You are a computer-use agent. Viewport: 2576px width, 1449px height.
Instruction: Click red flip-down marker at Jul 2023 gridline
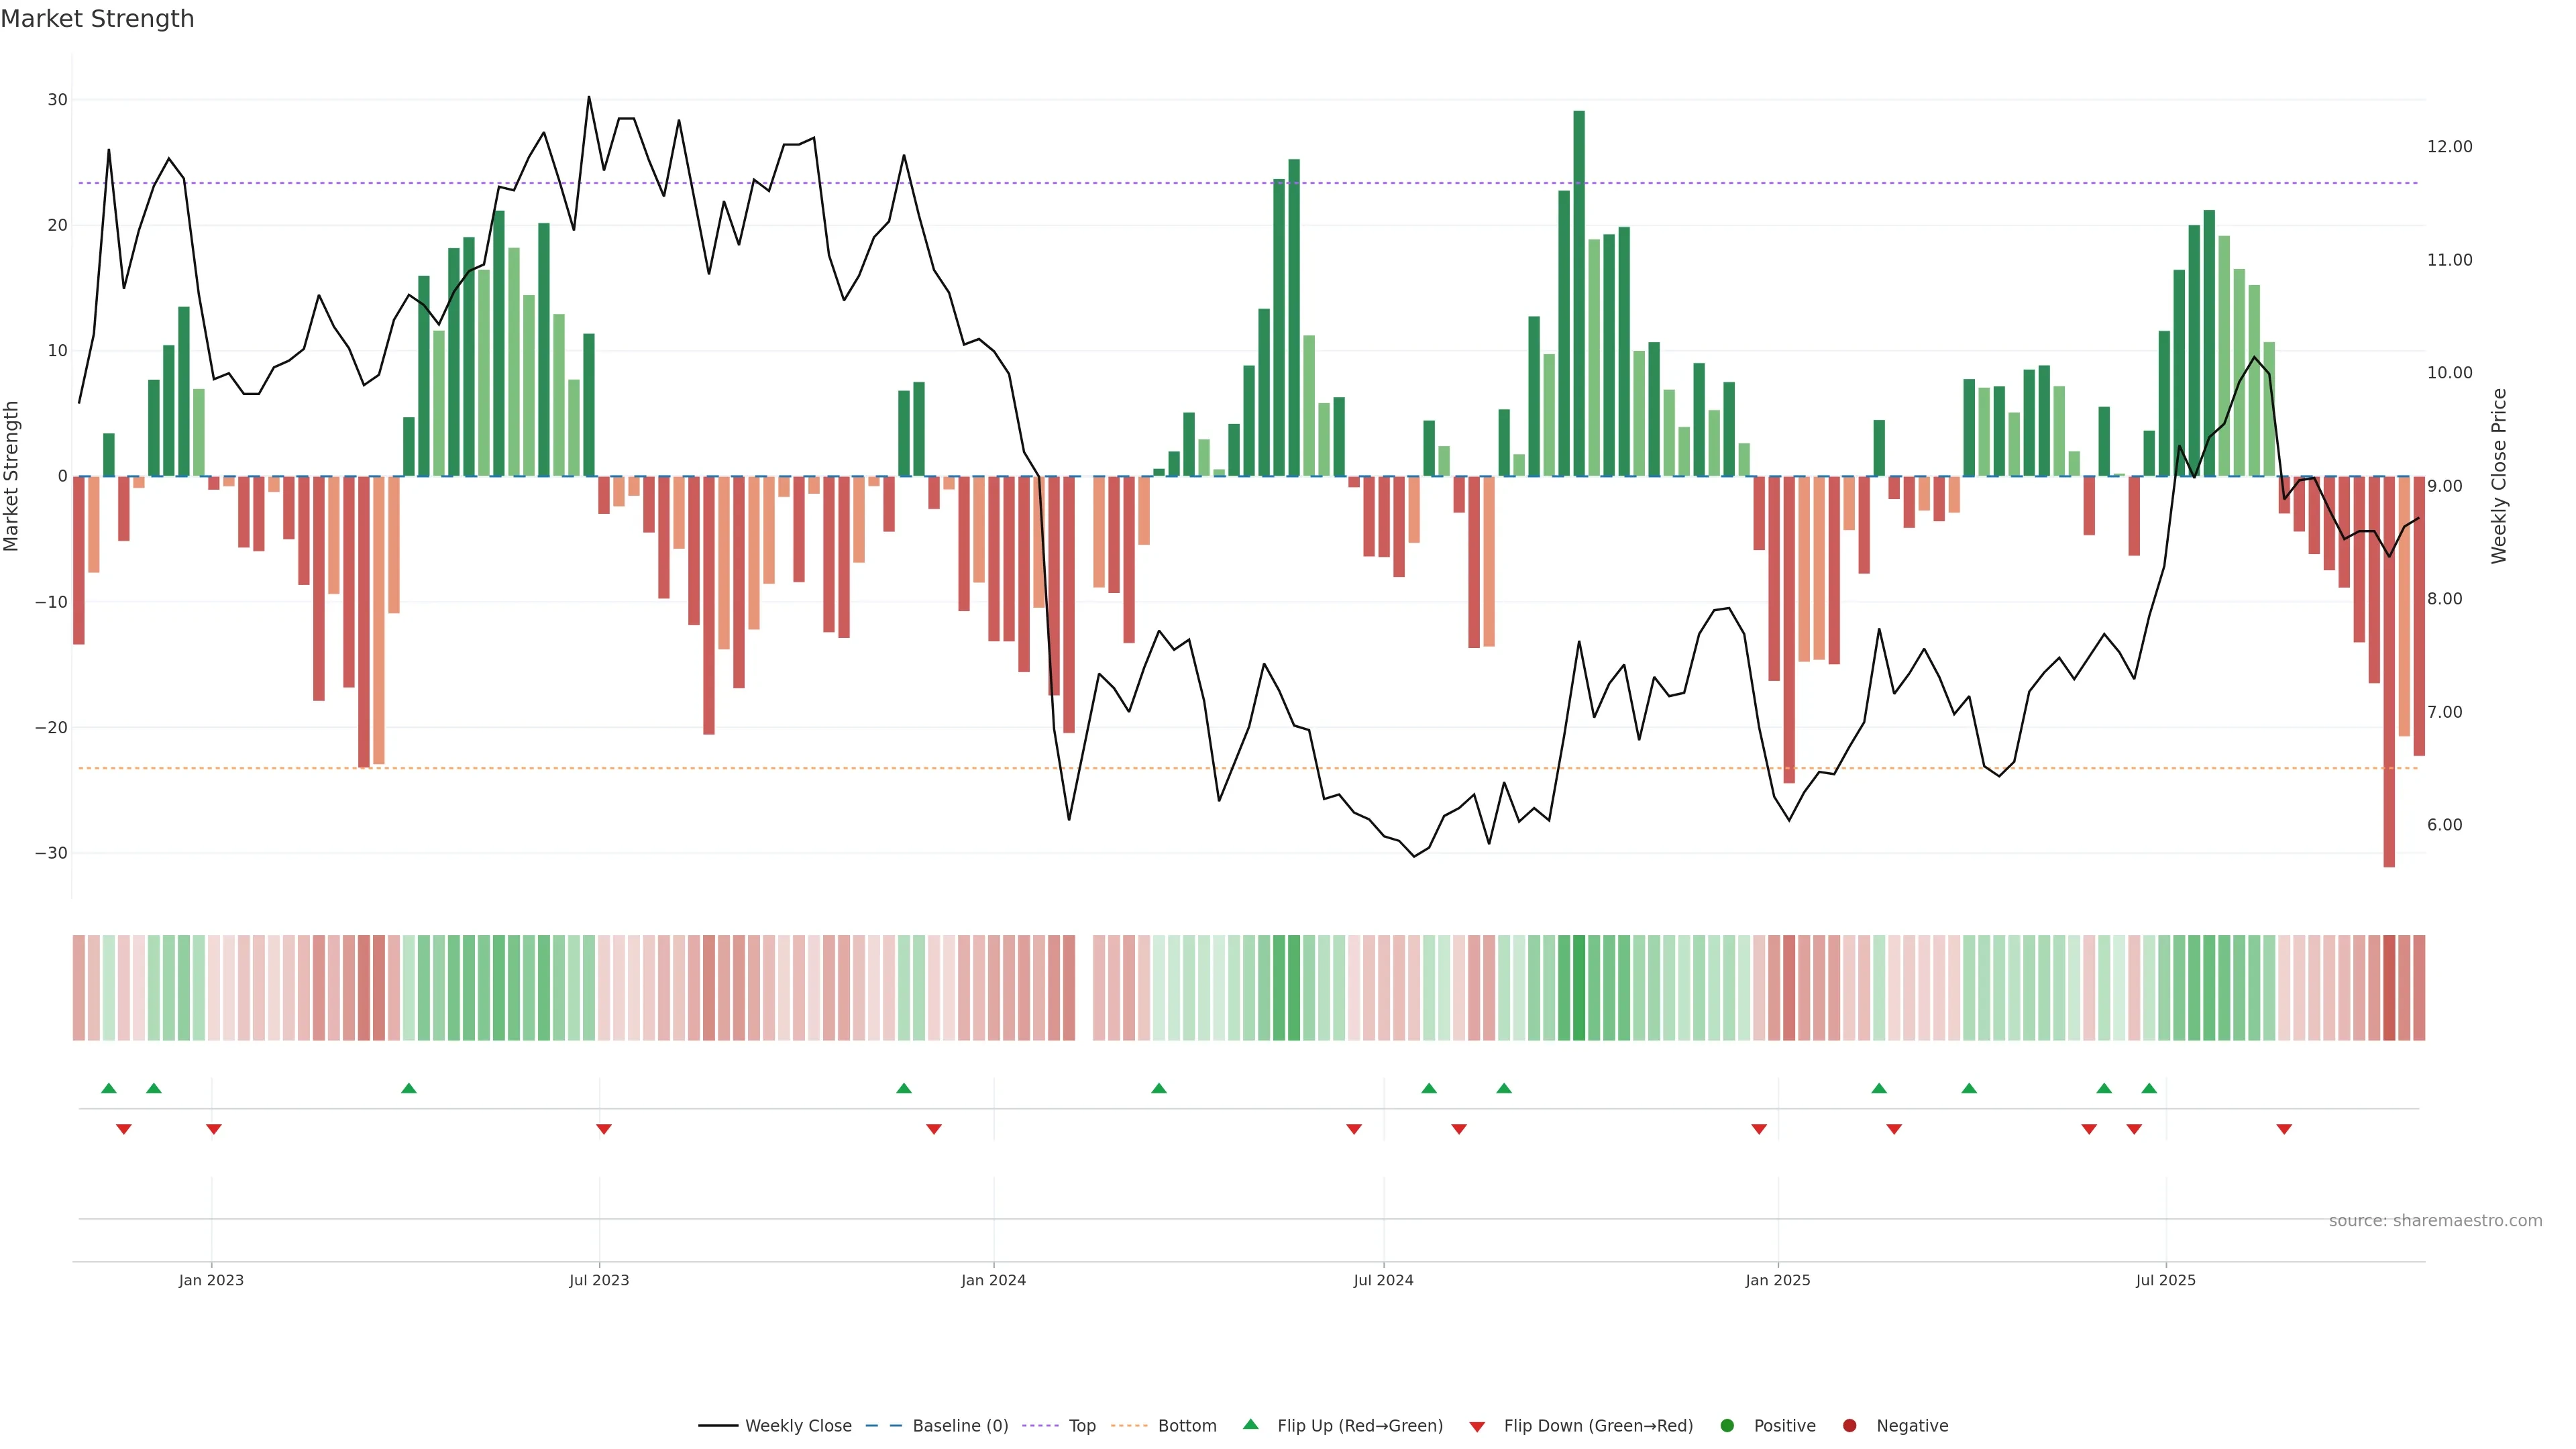(x=604, y=1129)
